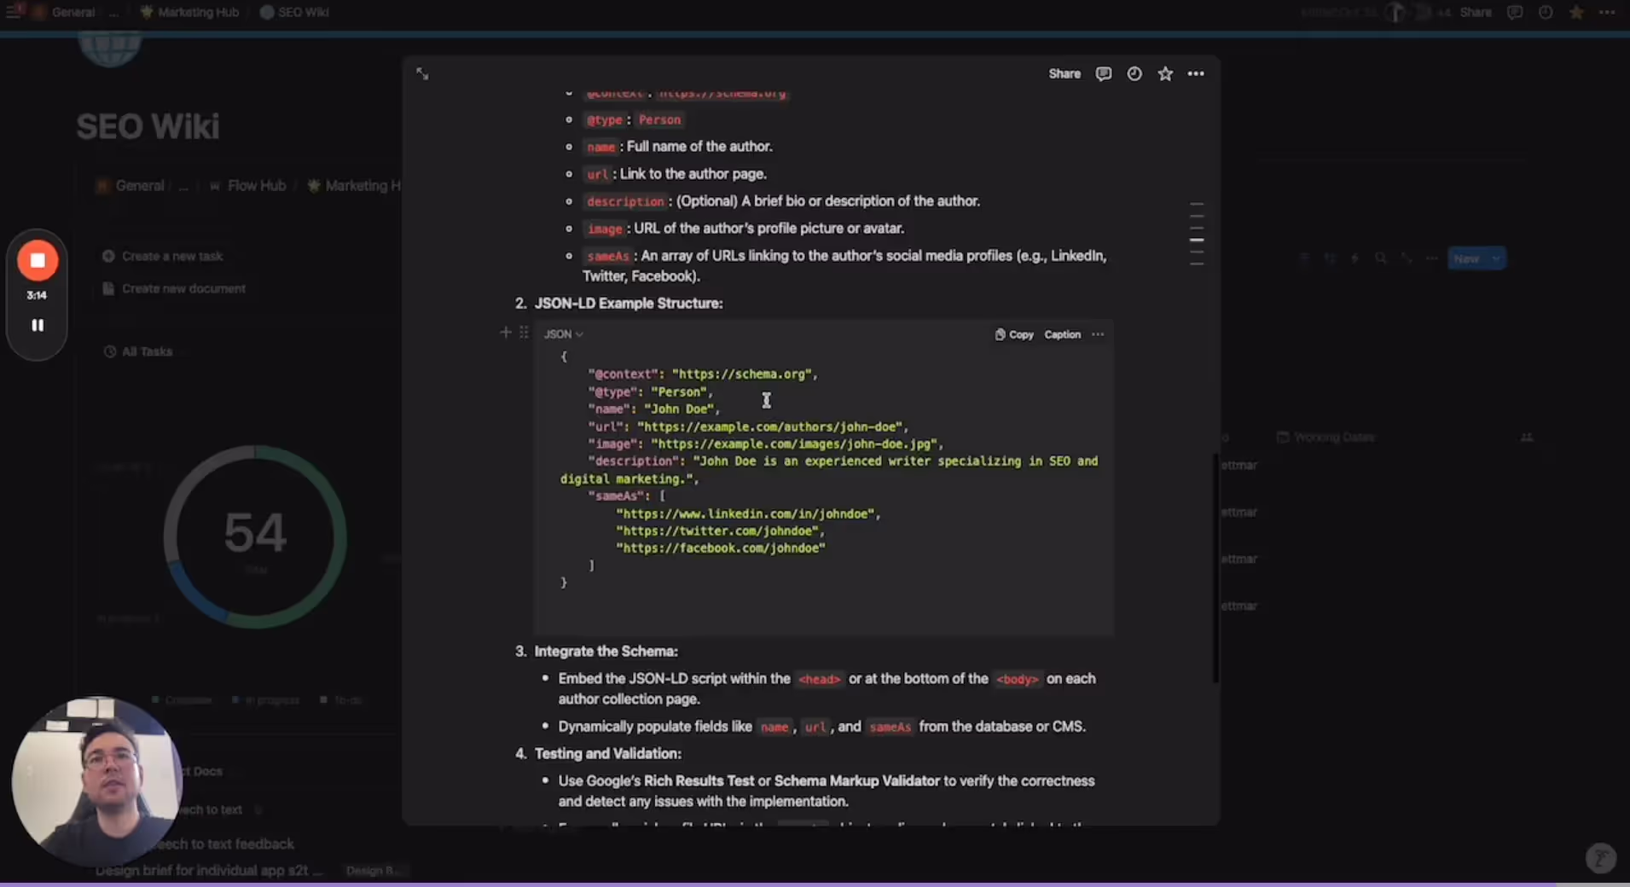This screenshot has width=1630, height=887.
Task: Click Share in the document modal
Action: coord(1064,74)
